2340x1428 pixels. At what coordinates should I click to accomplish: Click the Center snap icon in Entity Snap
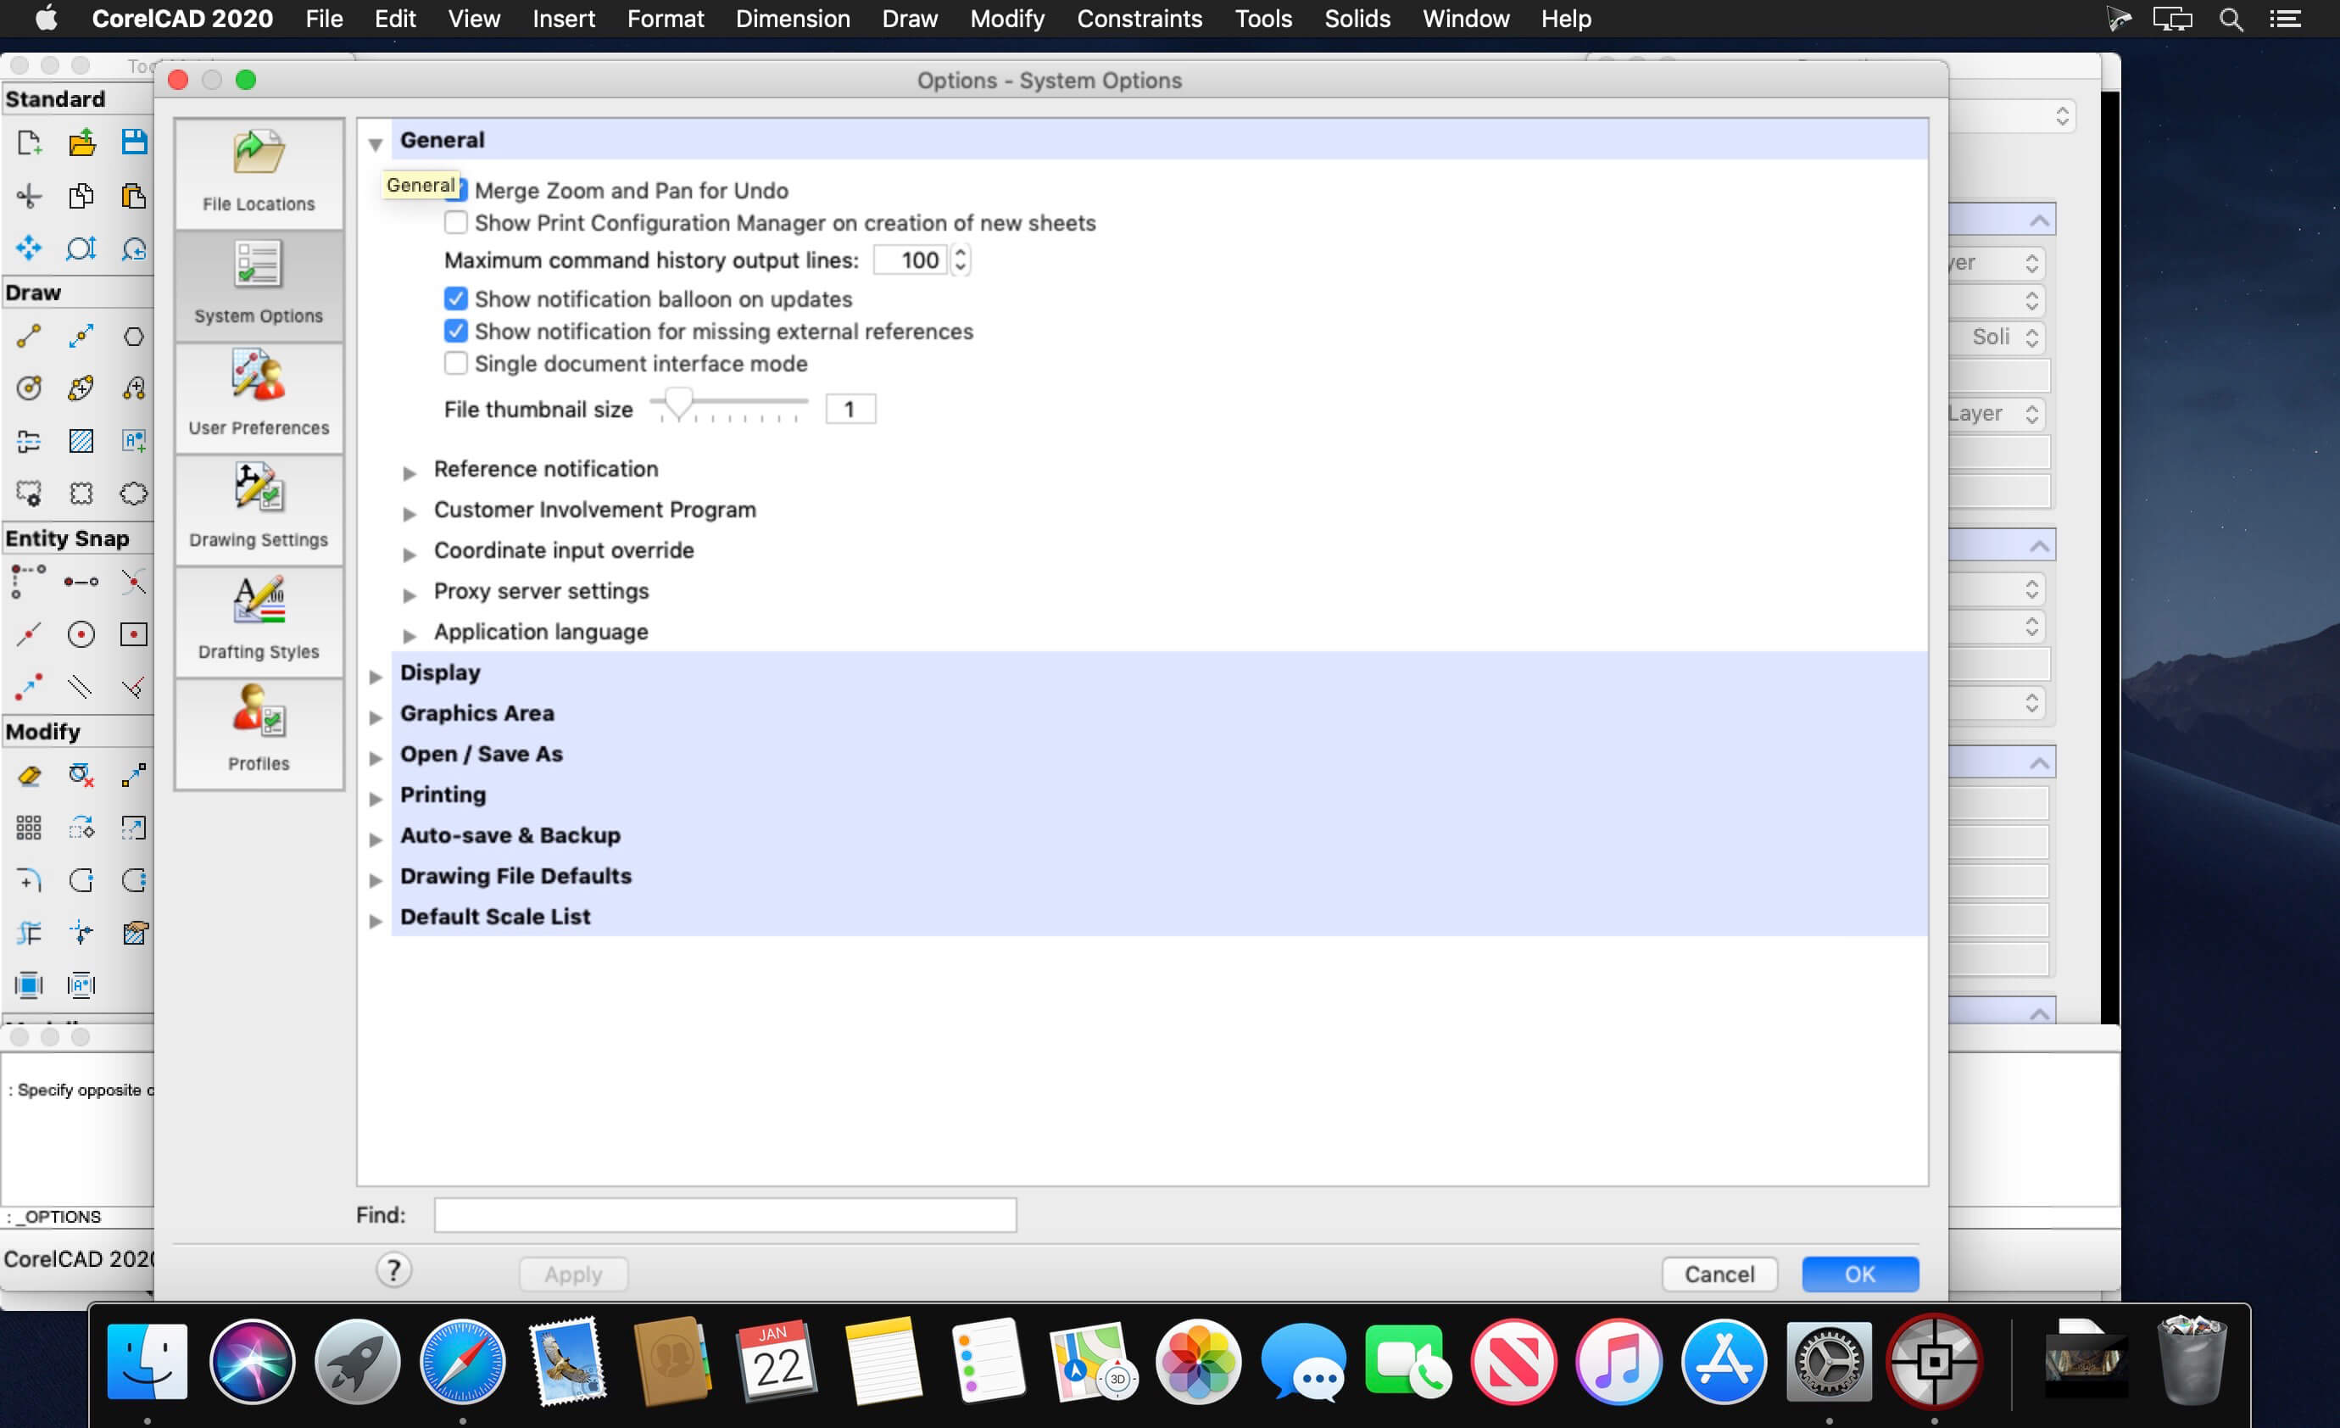point(81,633)
